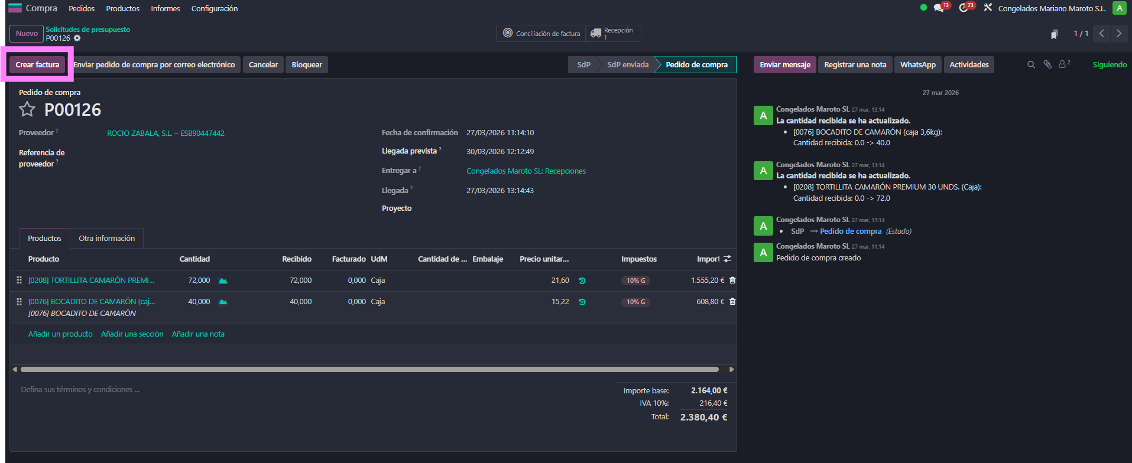Open the forecast chart icon for TORTILLITA CAMARÓN
The image size is (1132, 463).
tap(223, 281)
